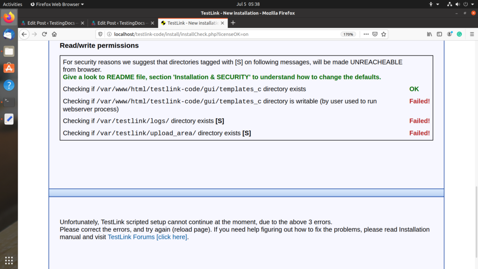Follow the TestLink Forums click here link

tap(147, 237)
